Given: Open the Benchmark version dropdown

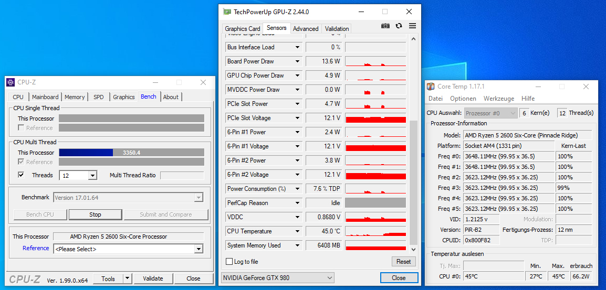Looking at the screenshot, I should 198,198.
